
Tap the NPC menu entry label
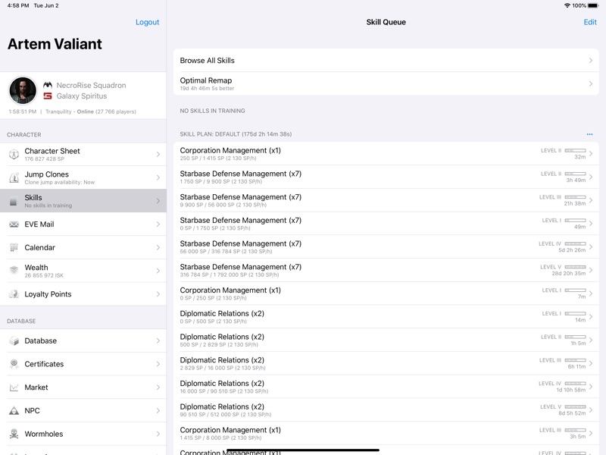click(32, 410)
